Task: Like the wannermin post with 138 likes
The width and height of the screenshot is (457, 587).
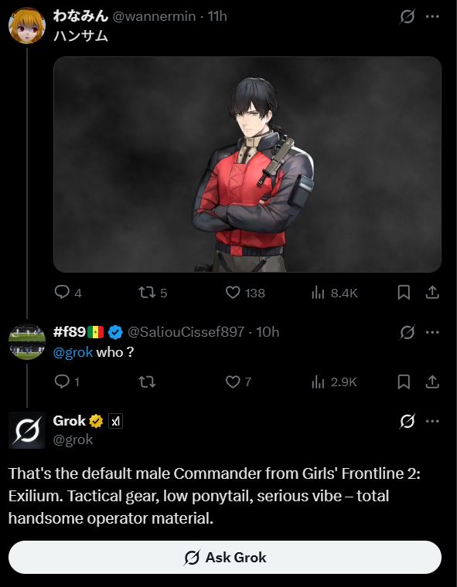Action: pyautogui.click(x=245, y=293)
